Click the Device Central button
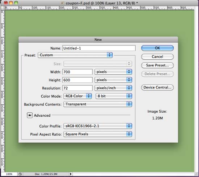This screenshot has height=177, width=199. pos(157,87)
